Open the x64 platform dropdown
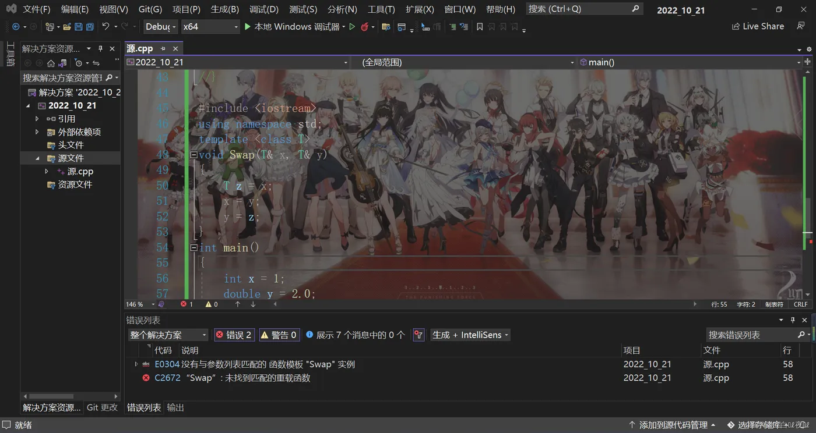Screen dimensions: 816x433 [x=210, y=27]
